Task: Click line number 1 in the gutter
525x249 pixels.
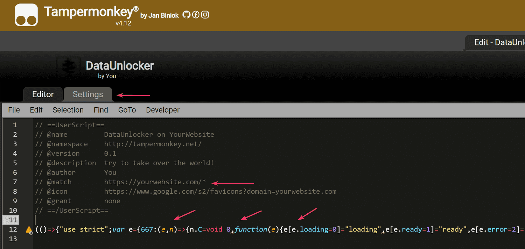Action: pos(15,125)
